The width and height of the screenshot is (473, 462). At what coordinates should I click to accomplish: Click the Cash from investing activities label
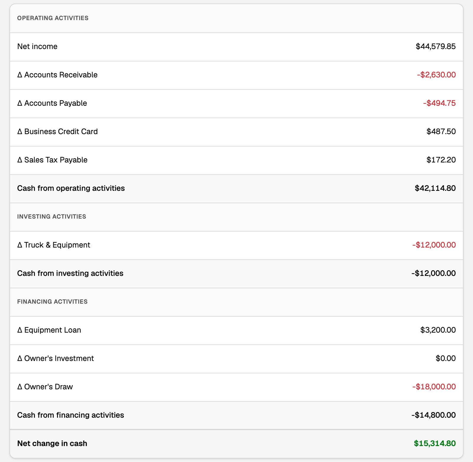tap(70, 273)
